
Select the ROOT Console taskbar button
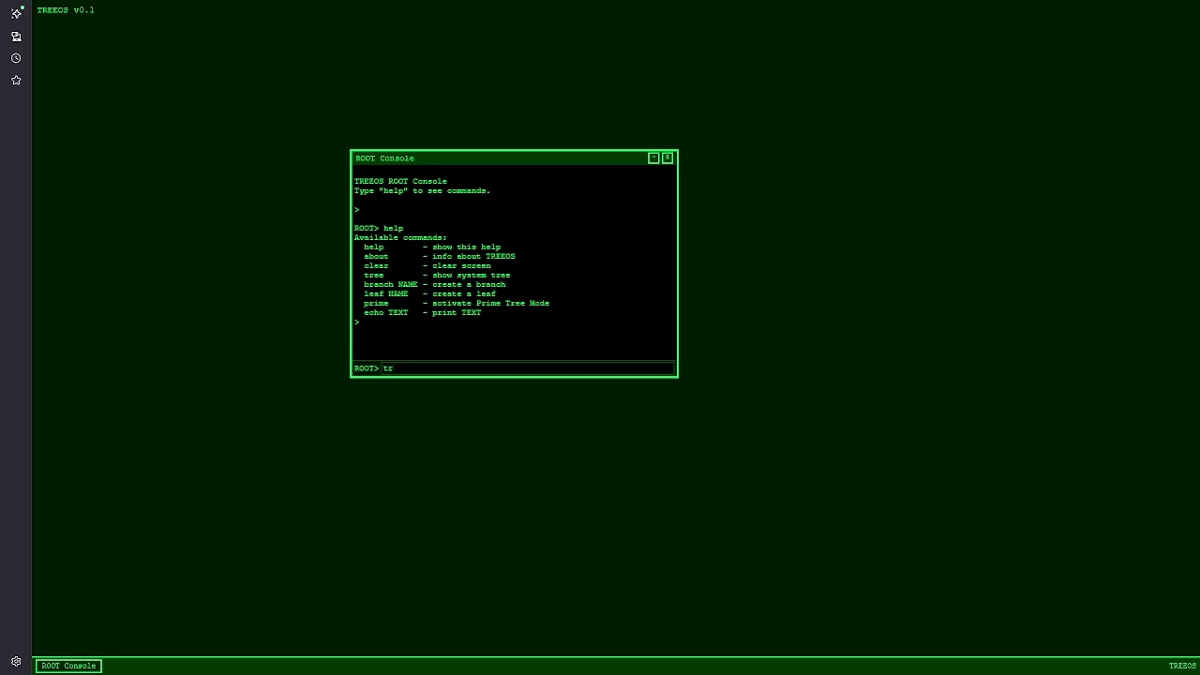point(68,666)
